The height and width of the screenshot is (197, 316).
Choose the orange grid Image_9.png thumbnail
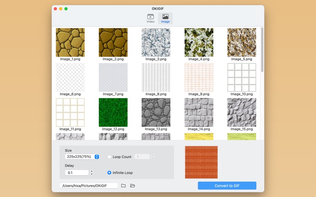(199, 77)
